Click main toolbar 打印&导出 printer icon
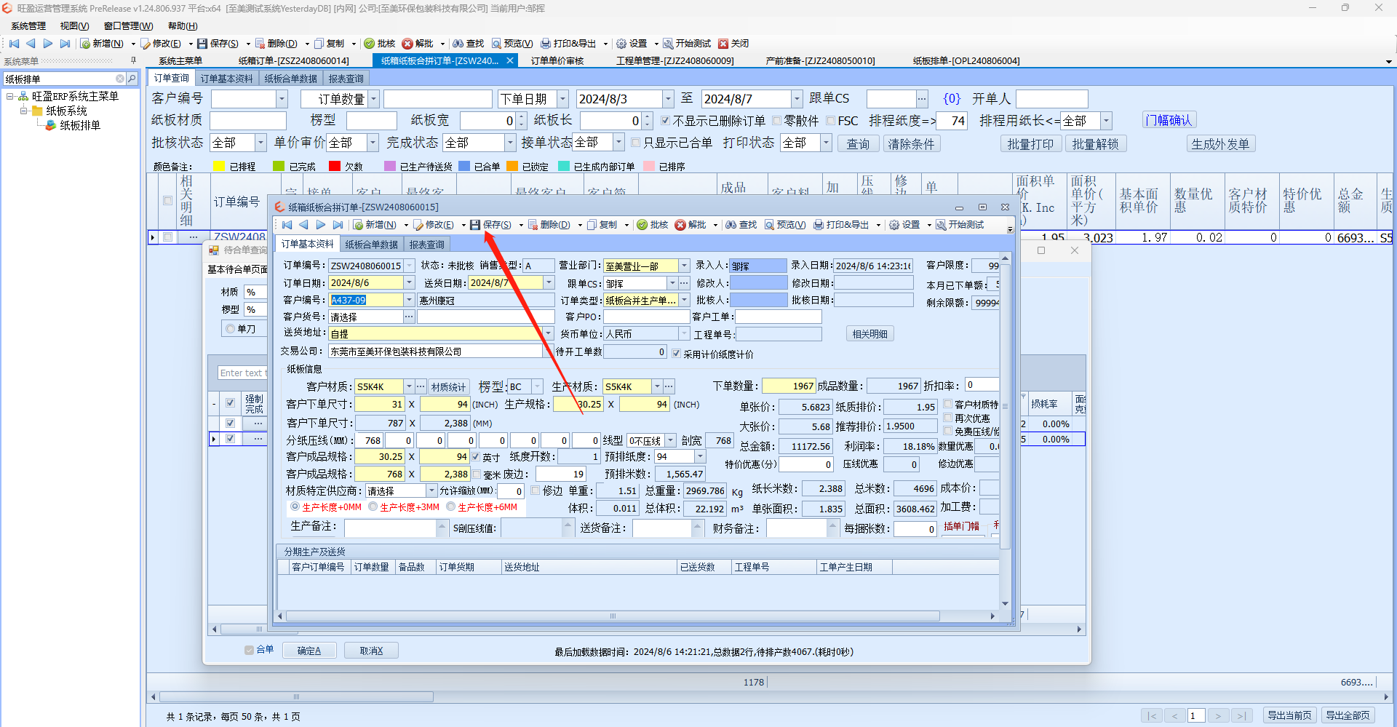The width and height of the screenshot is (1397, 727). point(546,44)
